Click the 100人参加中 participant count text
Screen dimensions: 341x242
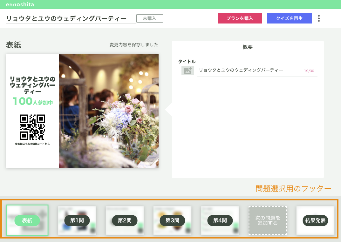(33, 101)
